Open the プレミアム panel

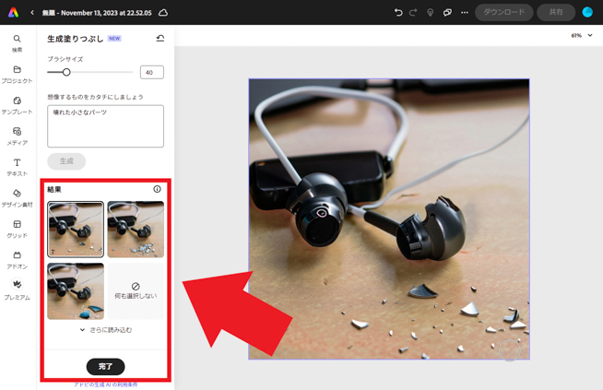point(17,290)
